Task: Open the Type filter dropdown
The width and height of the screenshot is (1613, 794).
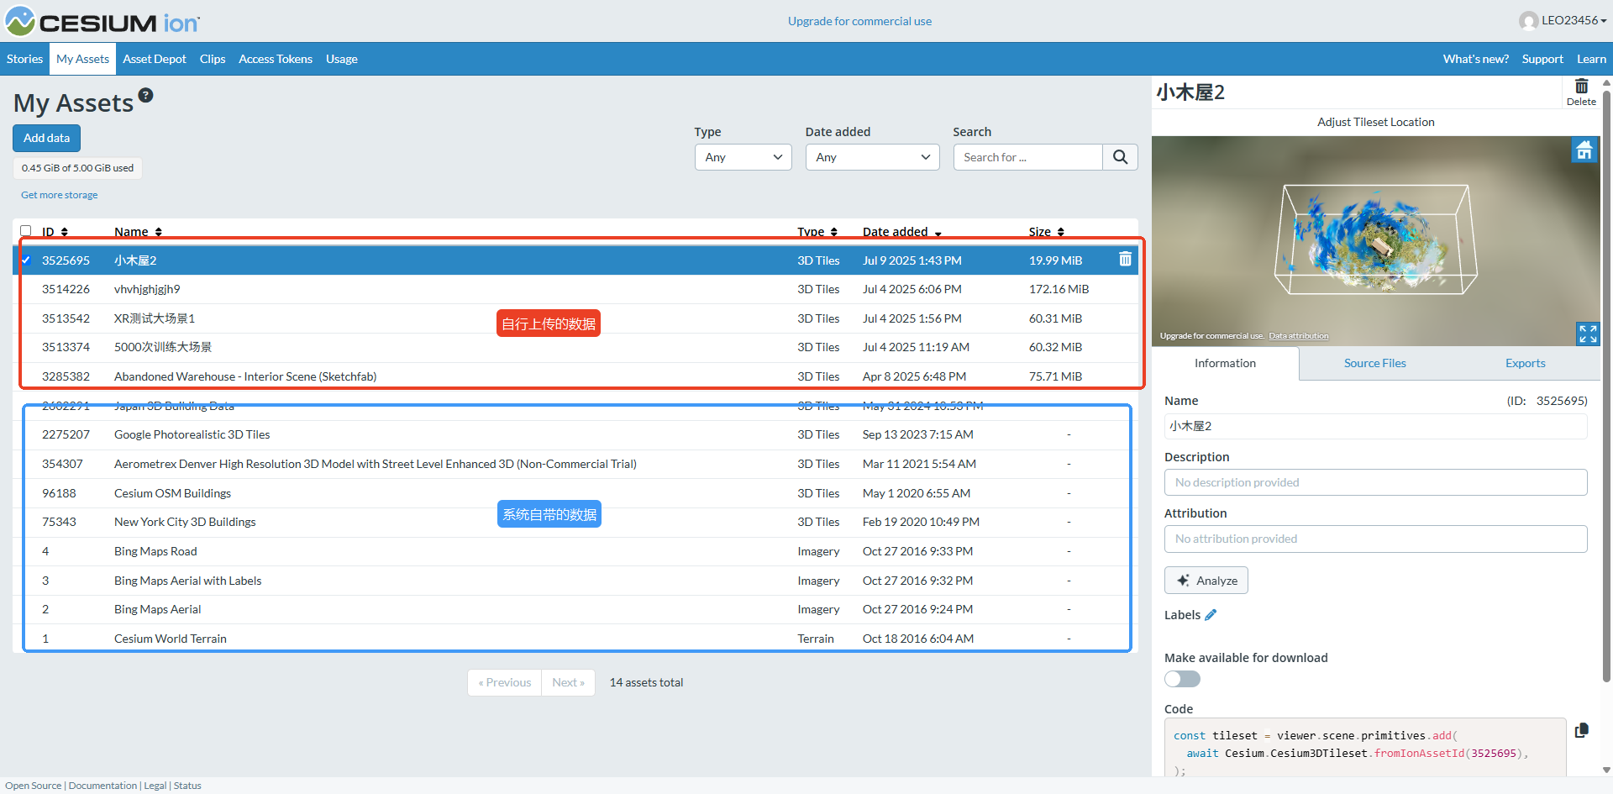Action: point(743,157)
